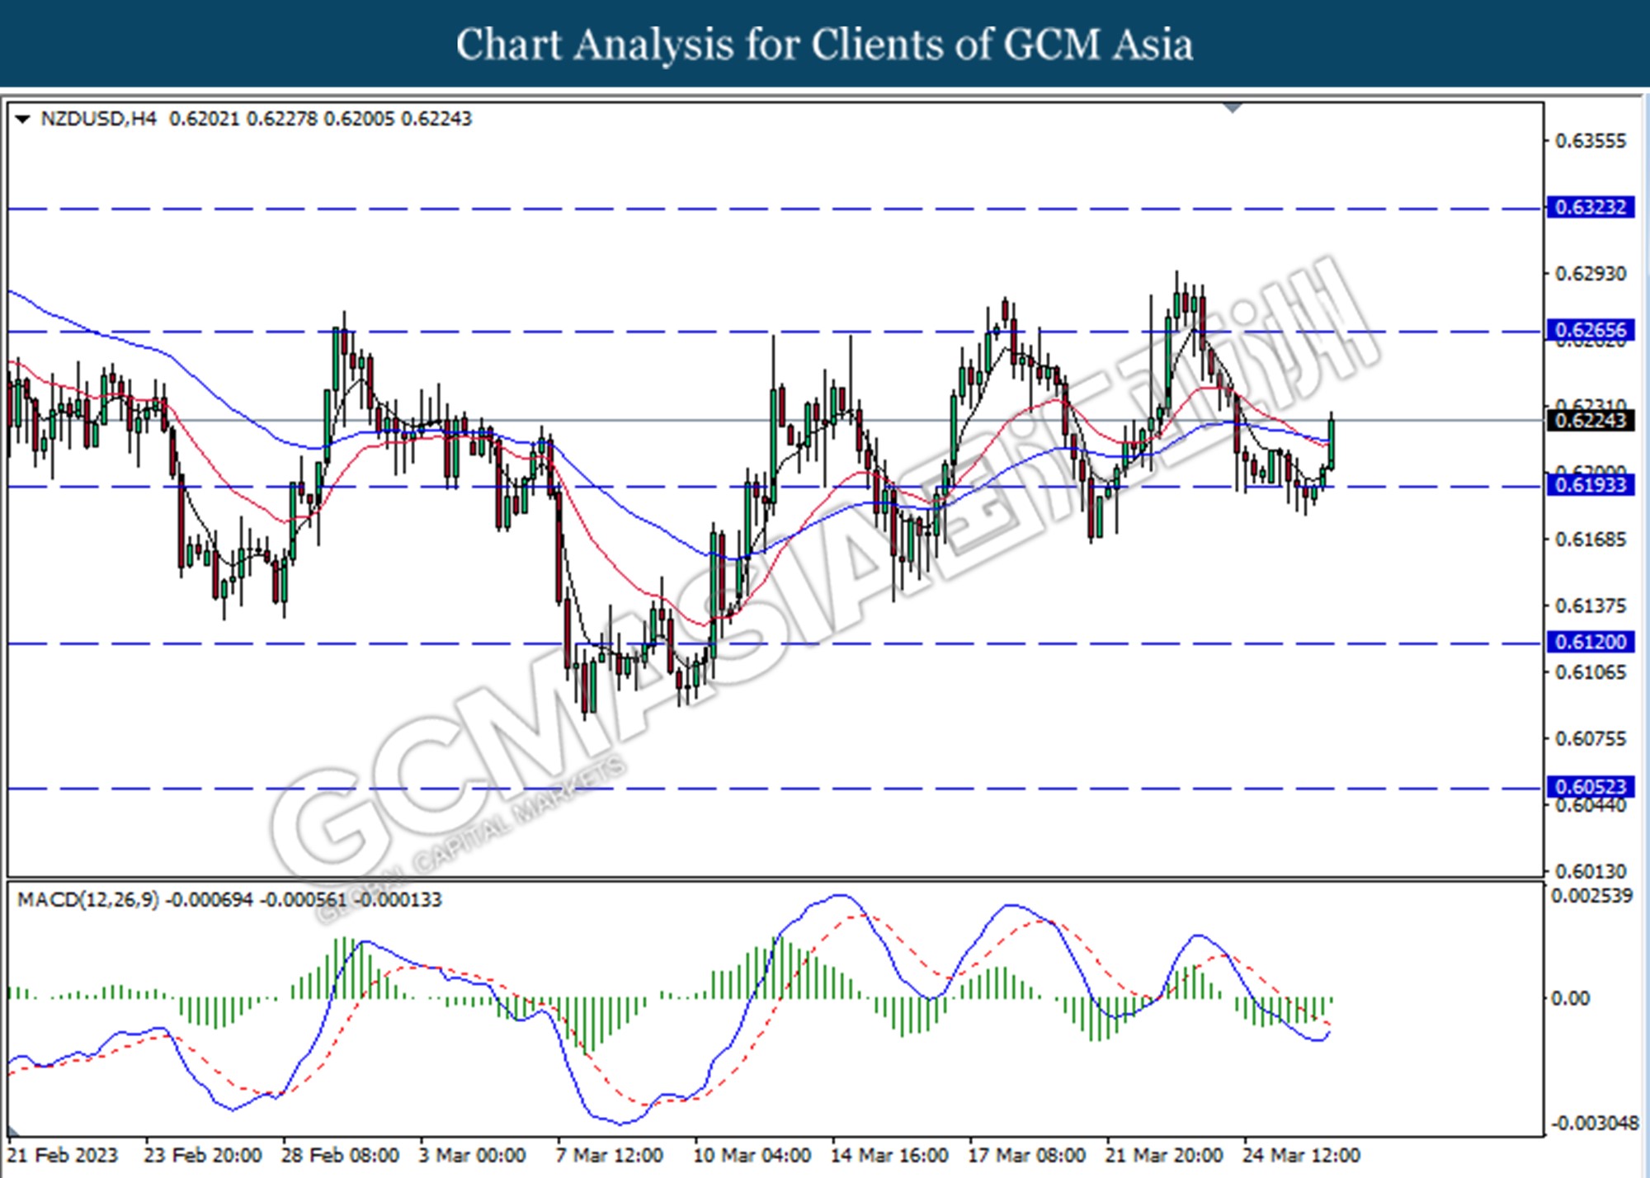Click the 0.61065 price scale value
Image resolution: width=1650 pixels, height=1178 pixels.
pos(1591,672)
